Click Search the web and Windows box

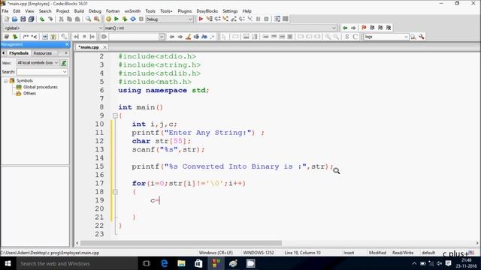tap(77, 263)
